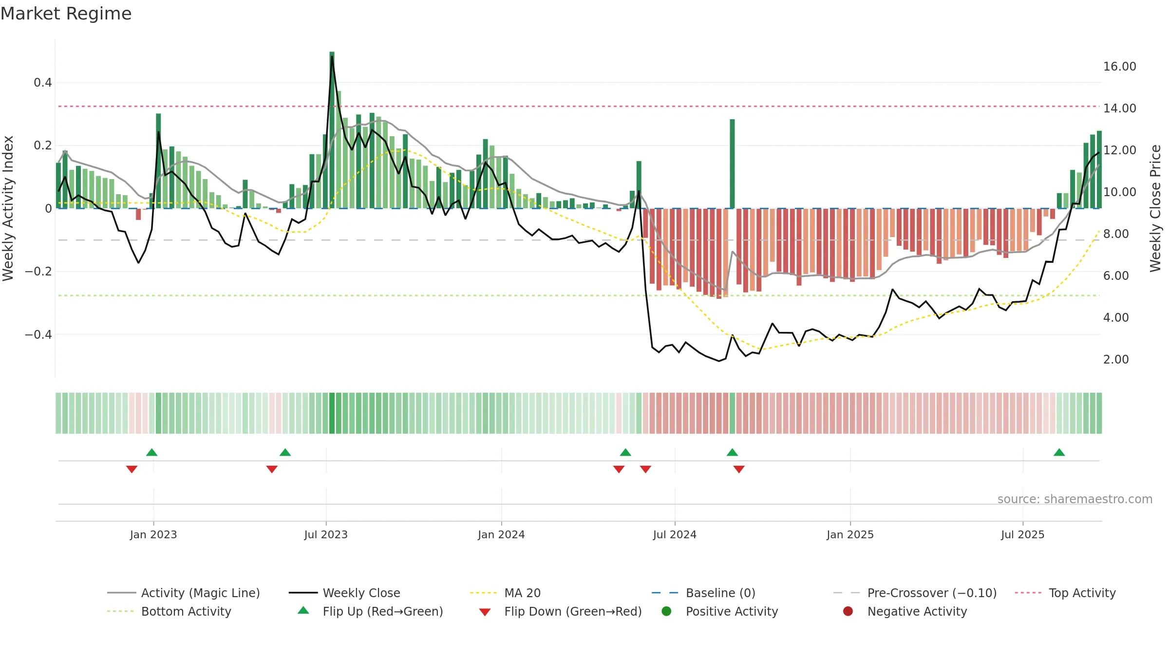Click the Flip Up (Red→Green) legend entry
This screenshot has width=1169, height=657.
(370, 611)
